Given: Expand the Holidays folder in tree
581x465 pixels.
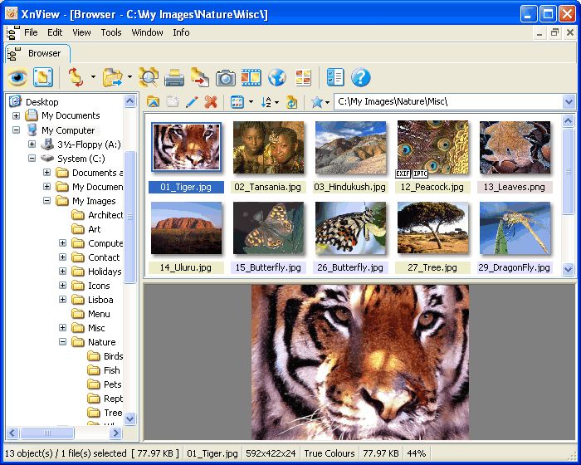Looking at the screenshot, I should pyautogui.click(x=62, y=272).
